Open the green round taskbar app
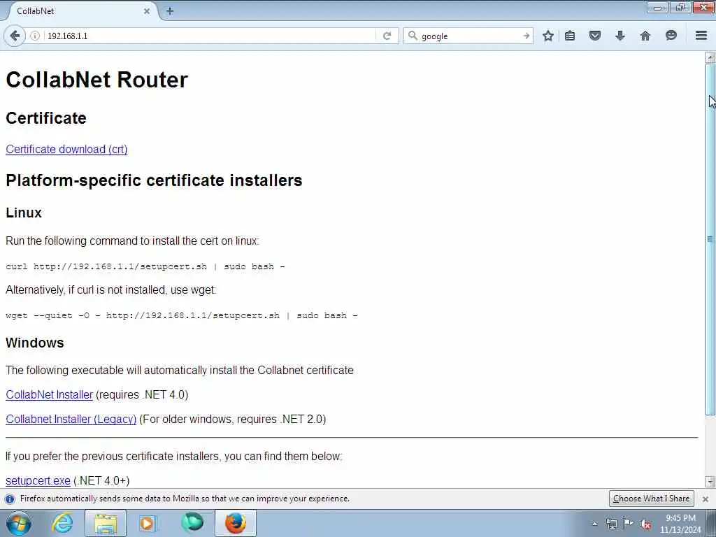The width and height of the screenshot is (716, 537). 192,523
